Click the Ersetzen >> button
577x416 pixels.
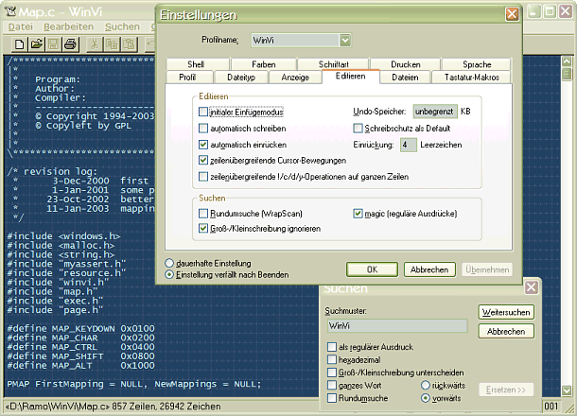pyautogui.click(x=506, y=390)
